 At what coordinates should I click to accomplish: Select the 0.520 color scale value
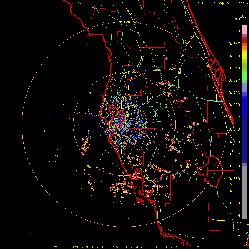click(234, 142)
